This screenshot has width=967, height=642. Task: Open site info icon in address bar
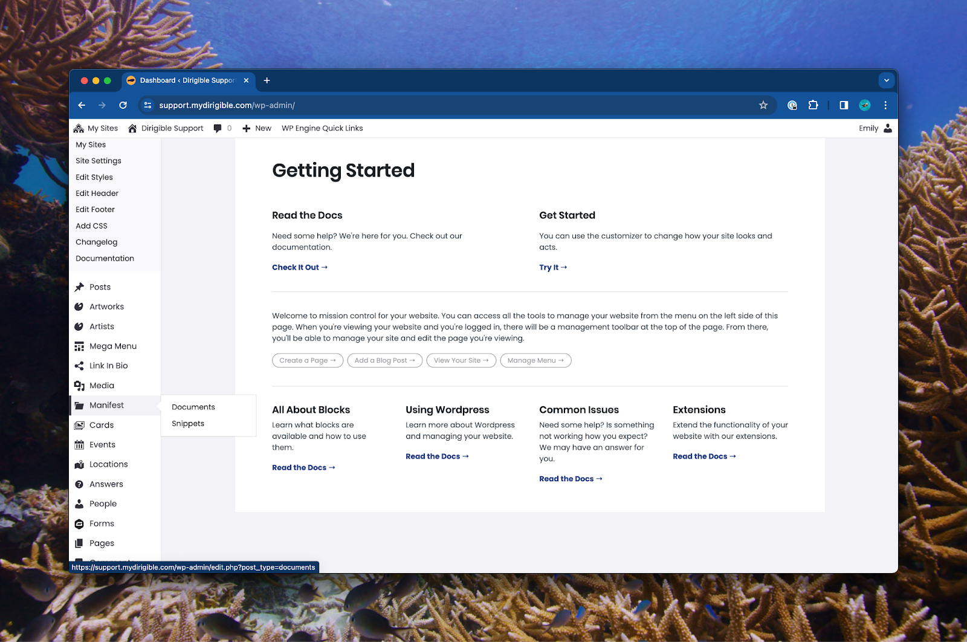tap(147, 105)
